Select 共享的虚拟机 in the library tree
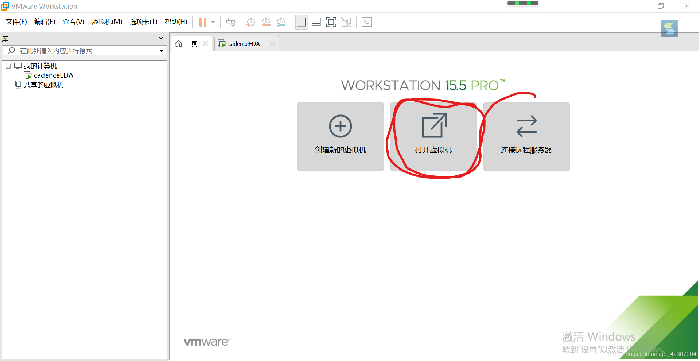Screen dimensions: 700x361 click(x=43, y=85)
